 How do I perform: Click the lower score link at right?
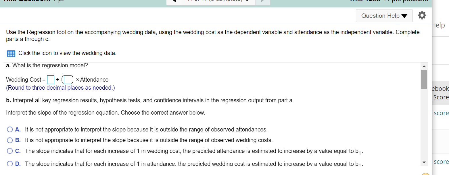pyautogui.click(x=442, y=162)
